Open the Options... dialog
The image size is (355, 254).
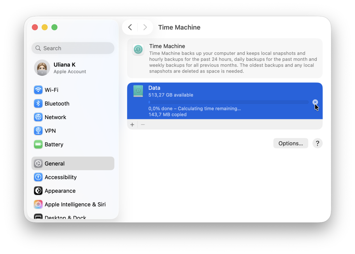click(x=290, y=143)
